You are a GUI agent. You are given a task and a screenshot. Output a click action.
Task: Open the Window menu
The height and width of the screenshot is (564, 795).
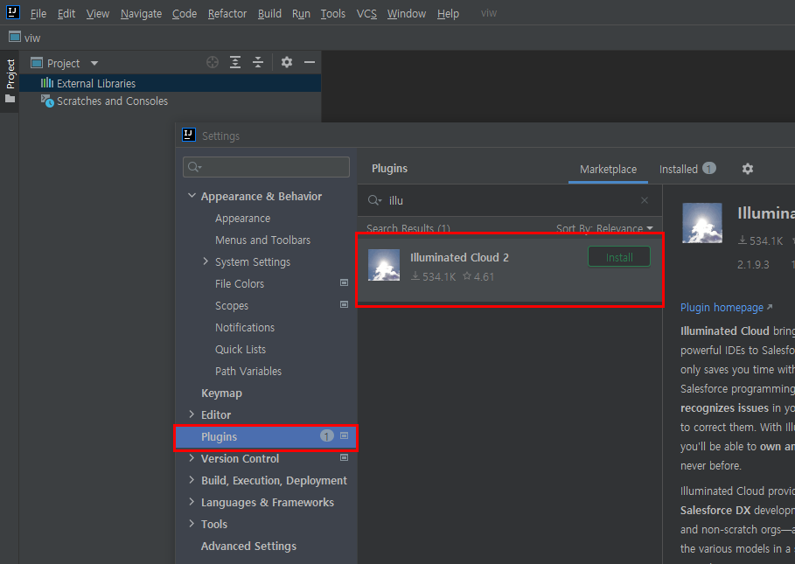pyautogui.click(x=406, y=14)
